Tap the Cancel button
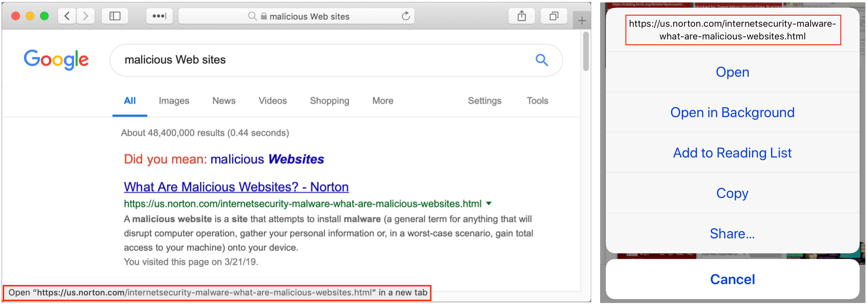The image size is (867, 305). pyautogui.click(x=732, y=279)
